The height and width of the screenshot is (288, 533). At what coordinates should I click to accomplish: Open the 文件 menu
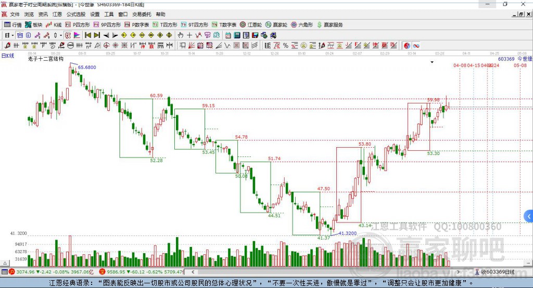[x=15, y=14]
